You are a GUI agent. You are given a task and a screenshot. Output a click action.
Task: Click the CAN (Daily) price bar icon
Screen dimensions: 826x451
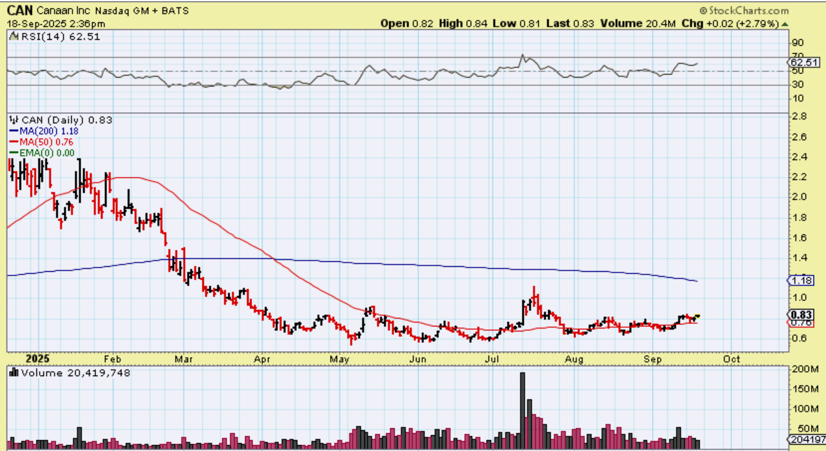point(14,120)
